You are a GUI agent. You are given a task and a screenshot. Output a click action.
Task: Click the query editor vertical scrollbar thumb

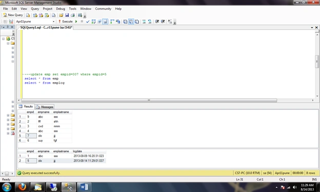317,62
